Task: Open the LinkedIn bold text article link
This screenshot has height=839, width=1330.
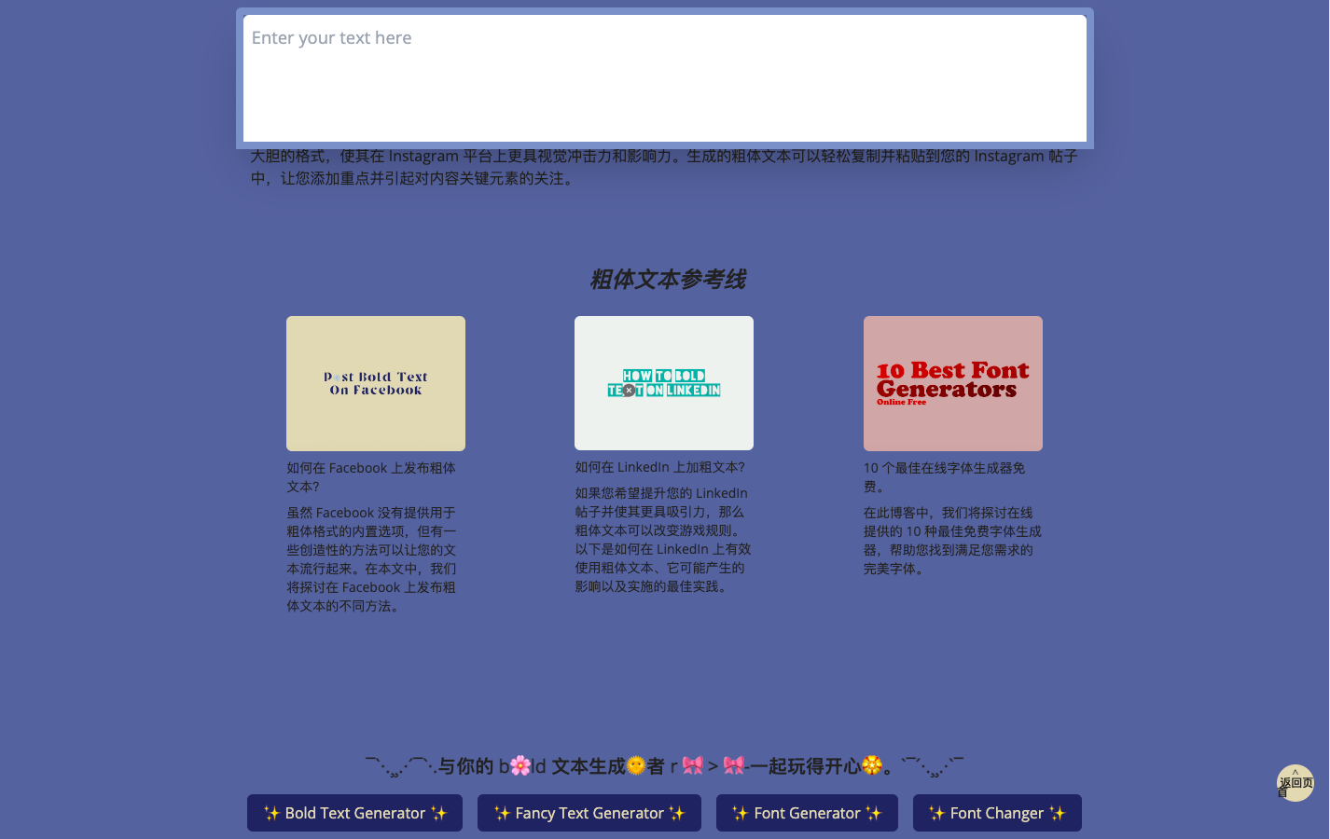Action: pos(658,467)
